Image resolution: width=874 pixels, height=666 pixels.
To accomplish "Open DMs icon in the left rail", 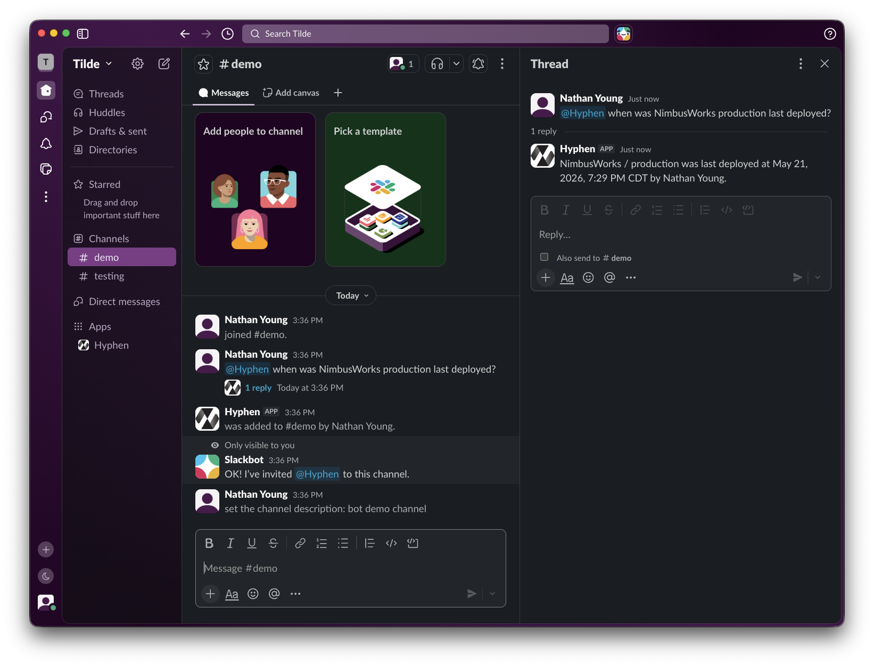I will [46, 117].
